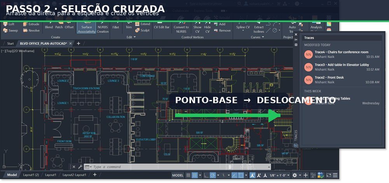
Task: Toggle NURBS Creation mode
Action: pyautogui.click(x=103, y=28)
